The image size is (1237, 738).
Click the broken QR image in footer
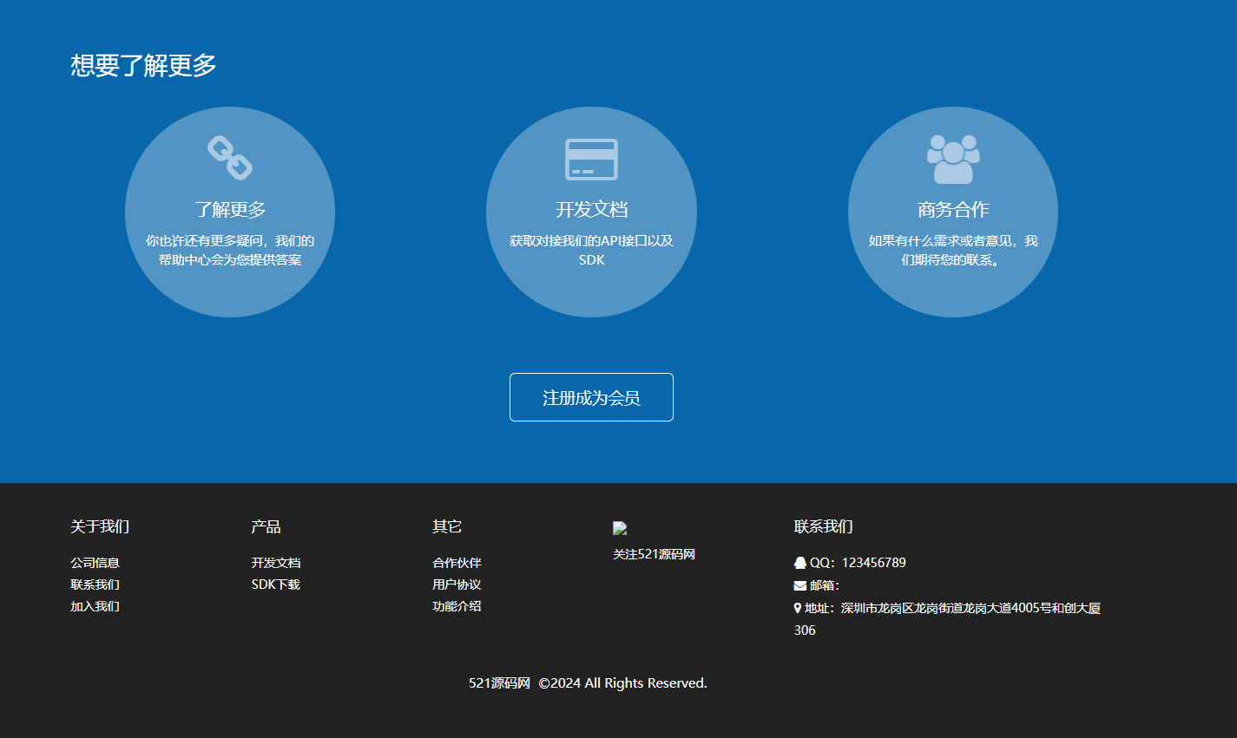[x=620, y=528]
